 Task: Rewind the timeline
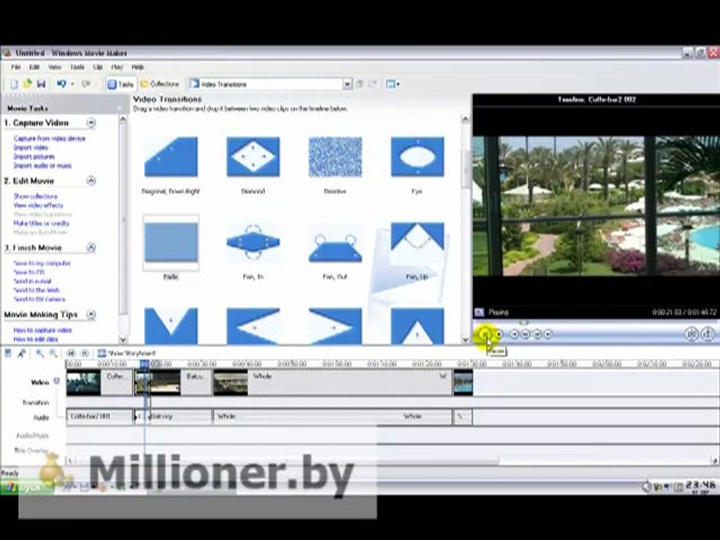tap(70, 353)
